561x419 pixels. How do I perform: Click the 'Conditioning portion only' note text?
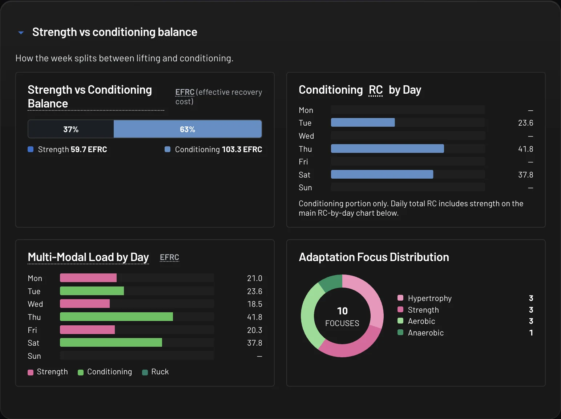pos(411,208)
